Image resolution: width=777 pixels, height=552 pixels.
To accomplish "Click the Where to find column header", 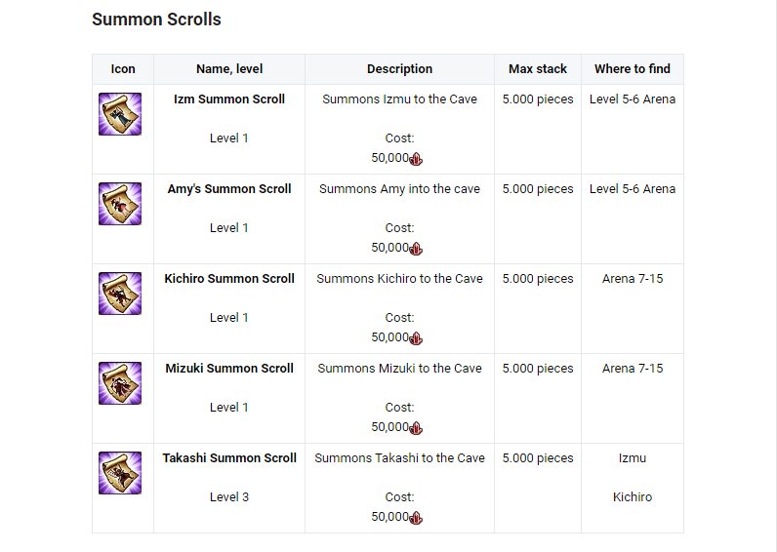I will pyautogui.click(x=633, y=69).
